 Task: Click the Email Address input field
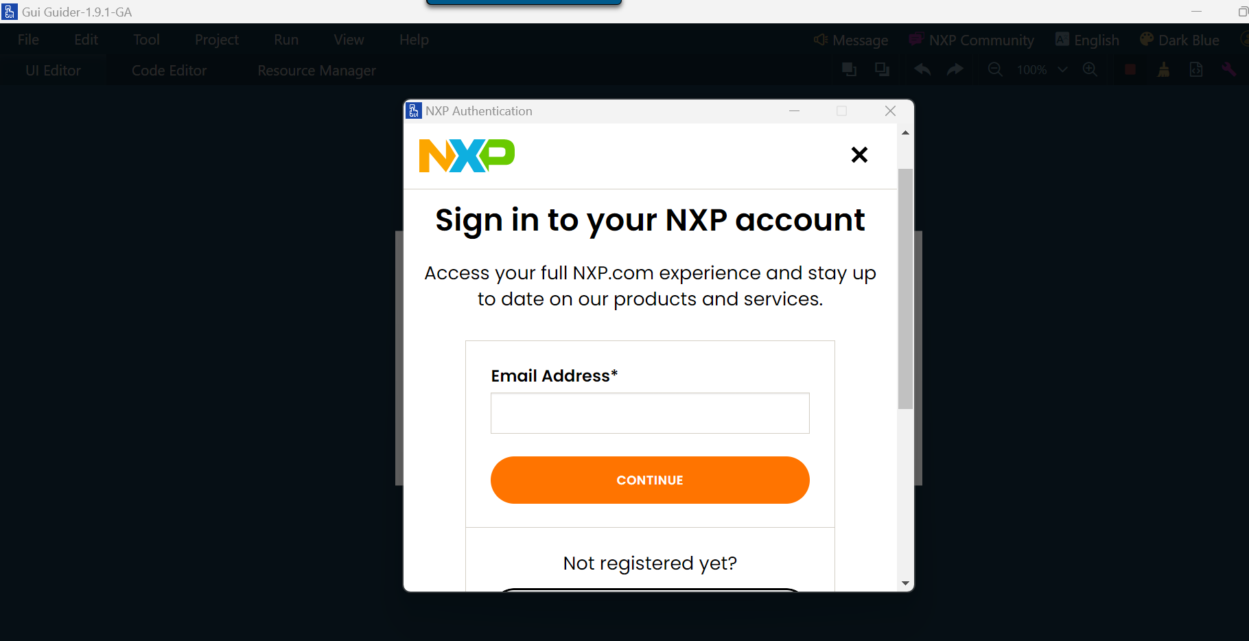[650, 413]
